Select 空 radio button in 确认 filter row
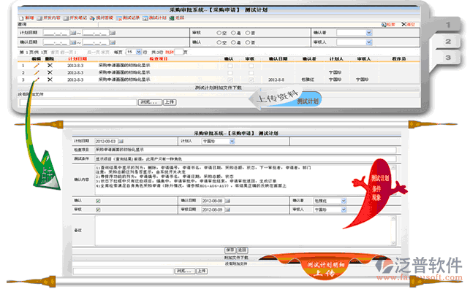470x289 pixels. 219,42
